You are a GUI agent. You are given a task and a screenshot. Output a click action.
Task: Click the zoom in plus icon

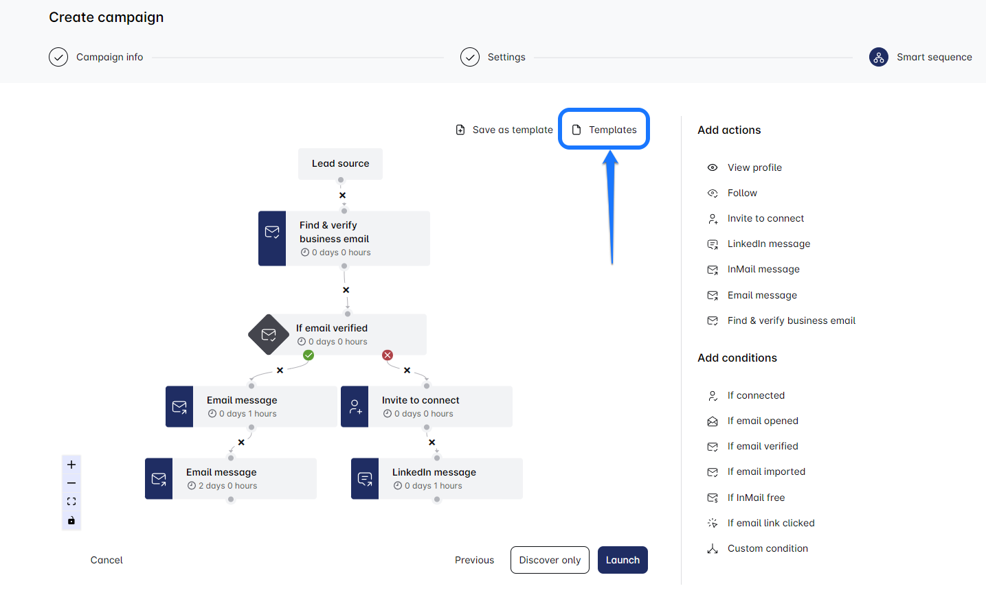[71, 465]
